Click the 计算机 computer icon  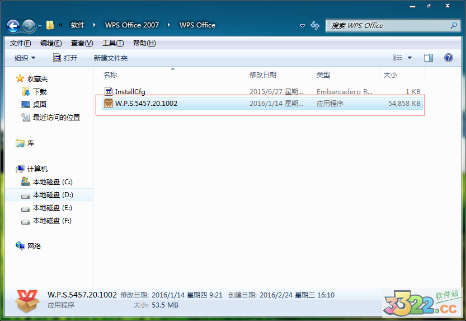point(20,169)
